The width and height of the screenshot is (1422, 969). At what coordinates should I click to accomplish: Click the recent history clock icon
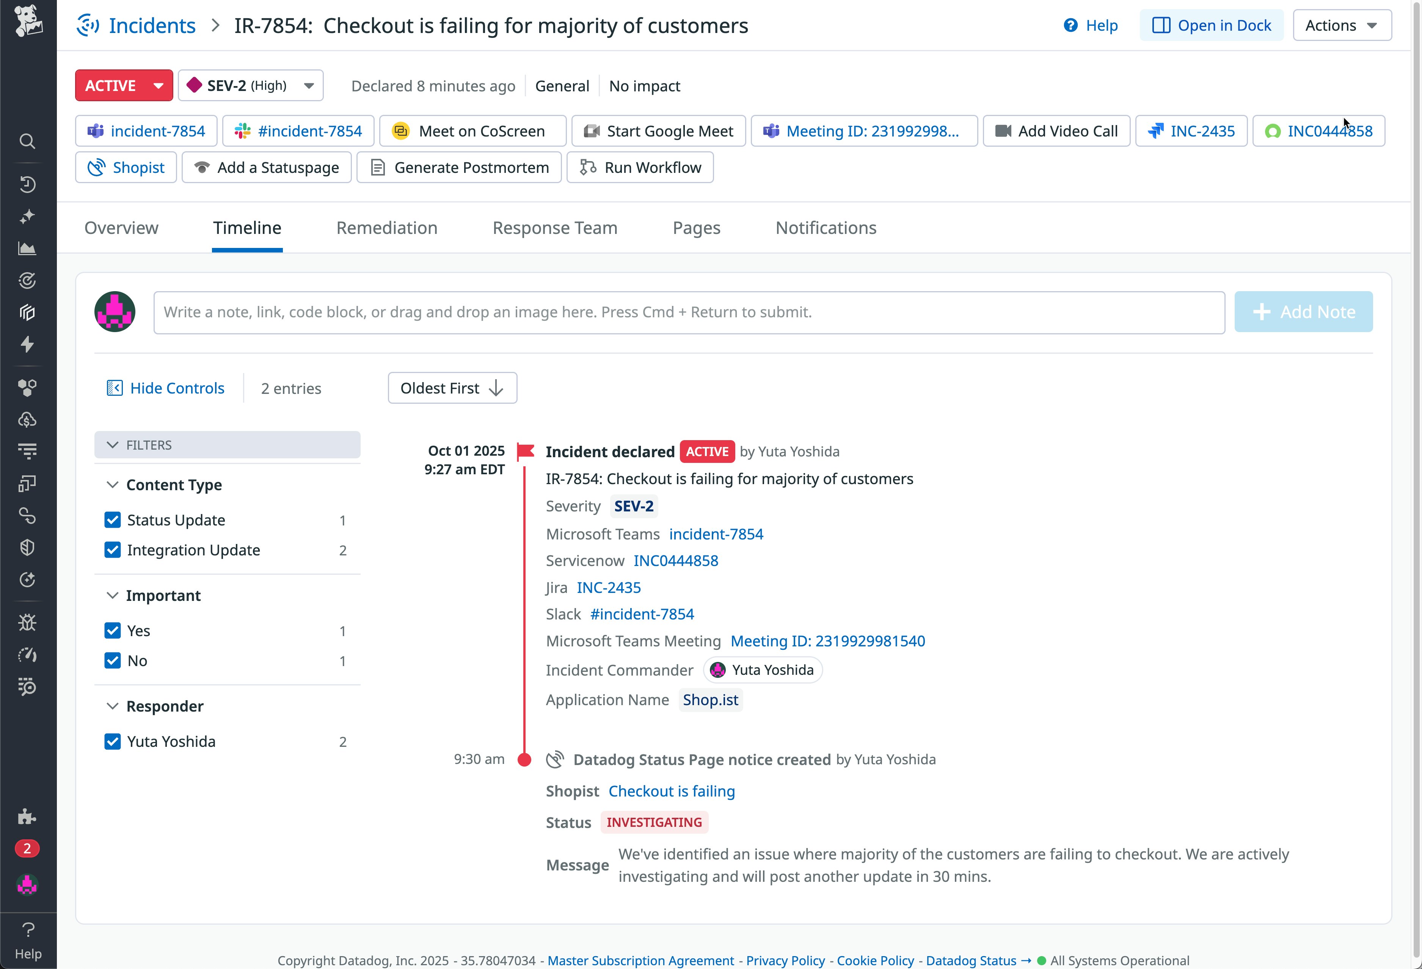coord(27,184)
